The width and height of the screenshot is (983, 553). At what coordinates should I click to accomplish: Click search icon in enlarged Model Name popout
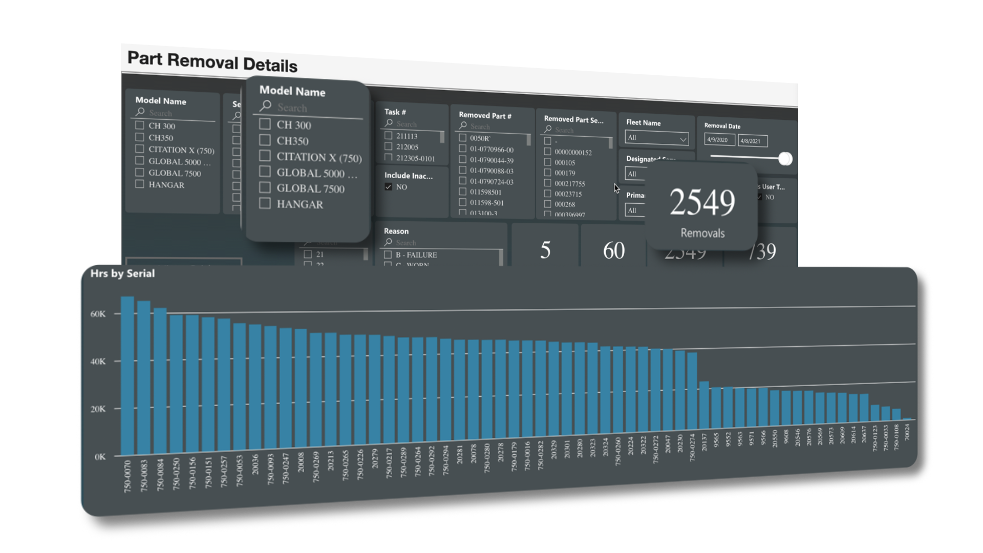(x=265, y=106)
